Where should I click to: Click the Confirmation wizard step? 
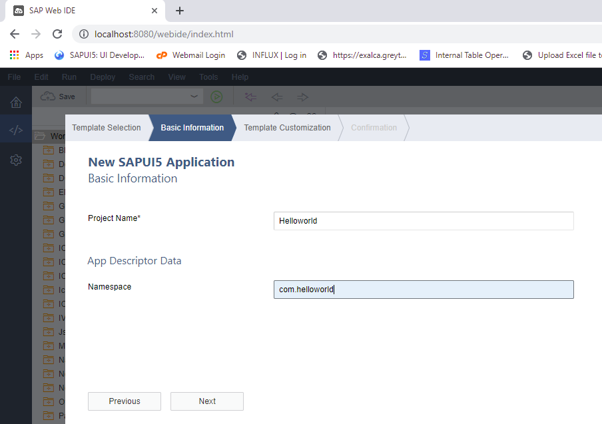coord(374,128)
